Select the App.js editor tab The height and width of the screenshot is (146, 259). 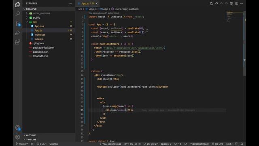pos(87,4)
